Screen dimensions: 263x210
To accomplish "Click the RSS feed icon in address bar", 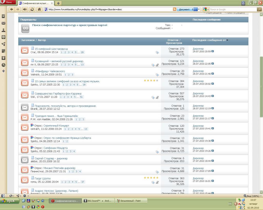I will (175, 9).
